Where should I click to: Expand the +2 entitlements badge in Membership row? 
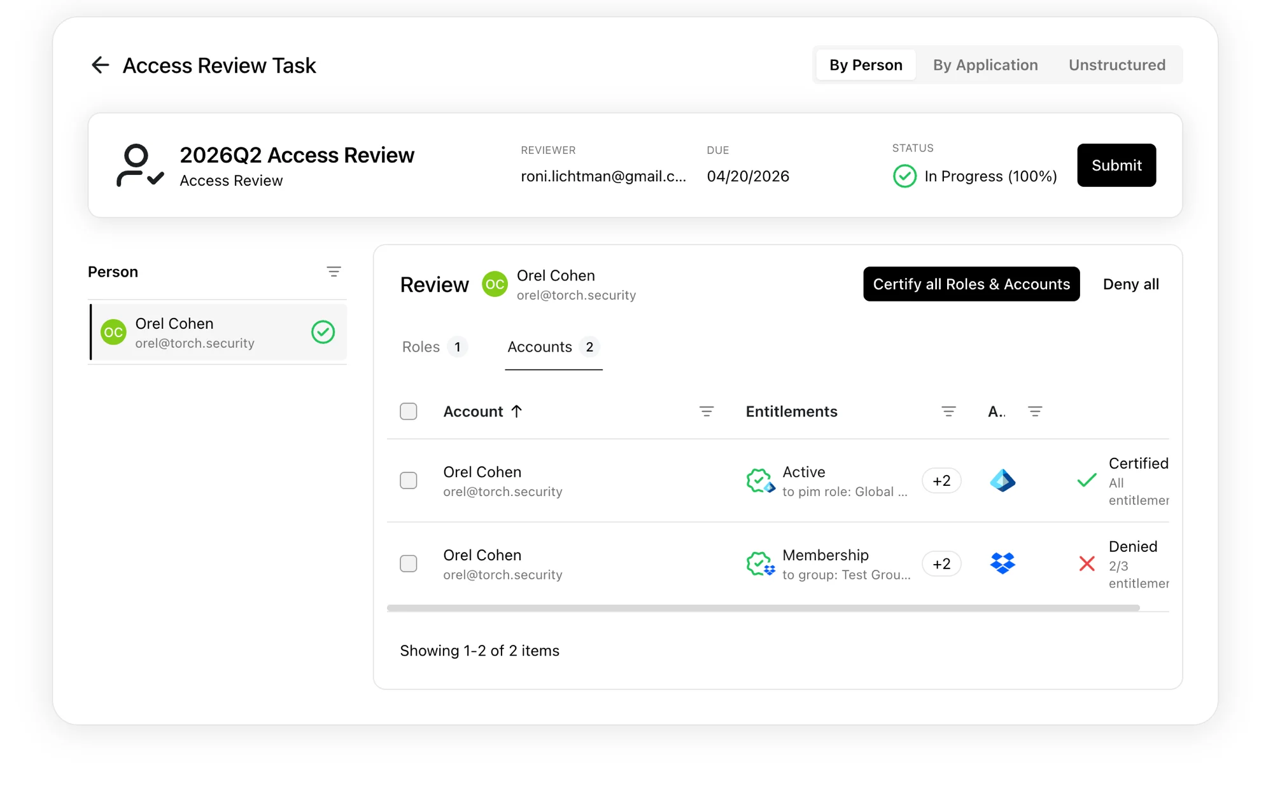(x=941, y=564)
